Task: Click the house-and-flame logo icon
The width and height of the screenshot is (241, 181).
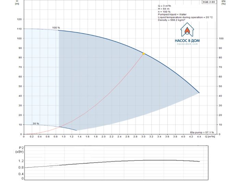Action: (x=187, y=31)
